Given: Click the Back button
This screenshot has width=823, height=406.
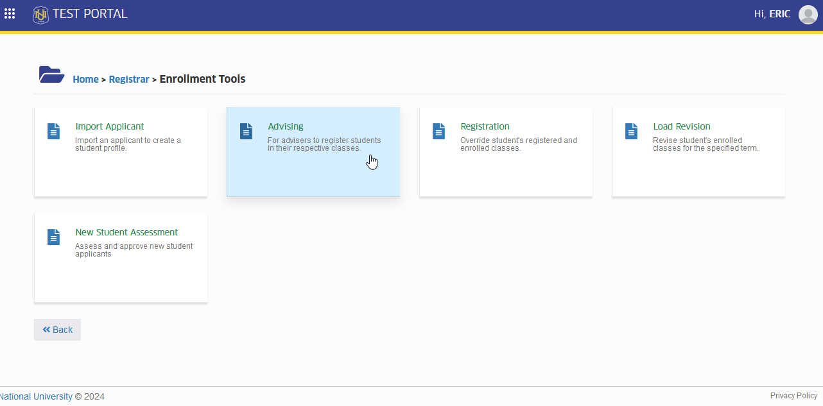Looking at the screenshot, I should coord(57,330).
